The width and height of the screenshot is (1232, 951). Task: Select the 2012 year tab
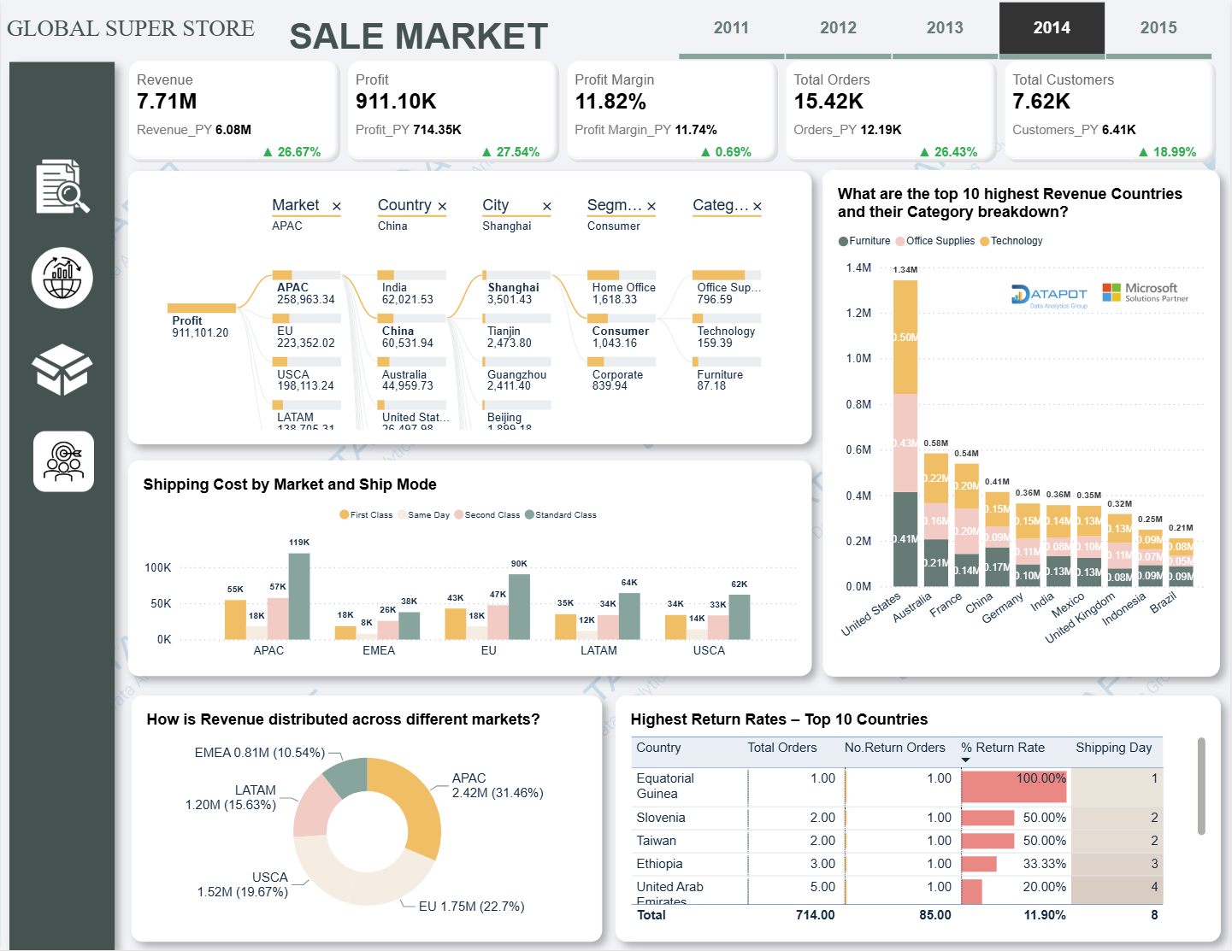click(838, 28)
